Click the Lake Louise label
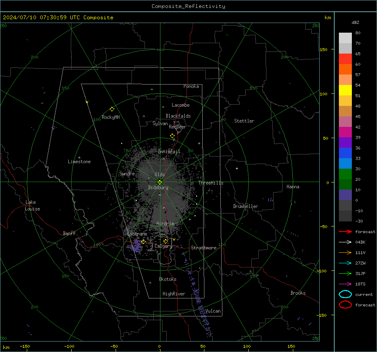 pos(32,206)
